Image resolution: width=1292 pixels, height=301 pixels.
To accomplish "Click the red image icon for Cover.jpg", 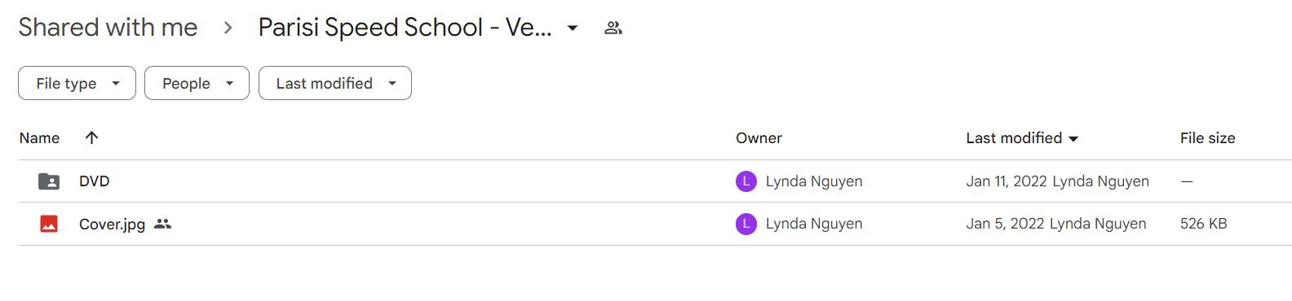I will click(49, 224).
